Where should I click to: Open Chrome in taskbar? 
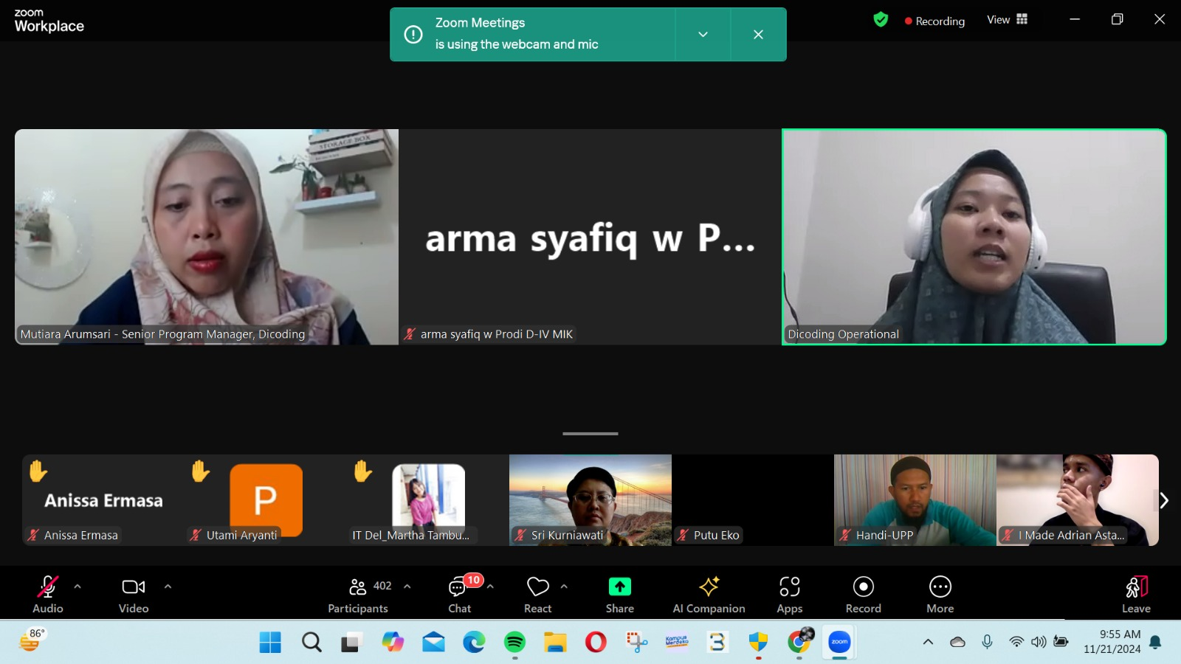click(x=799, y=643)
